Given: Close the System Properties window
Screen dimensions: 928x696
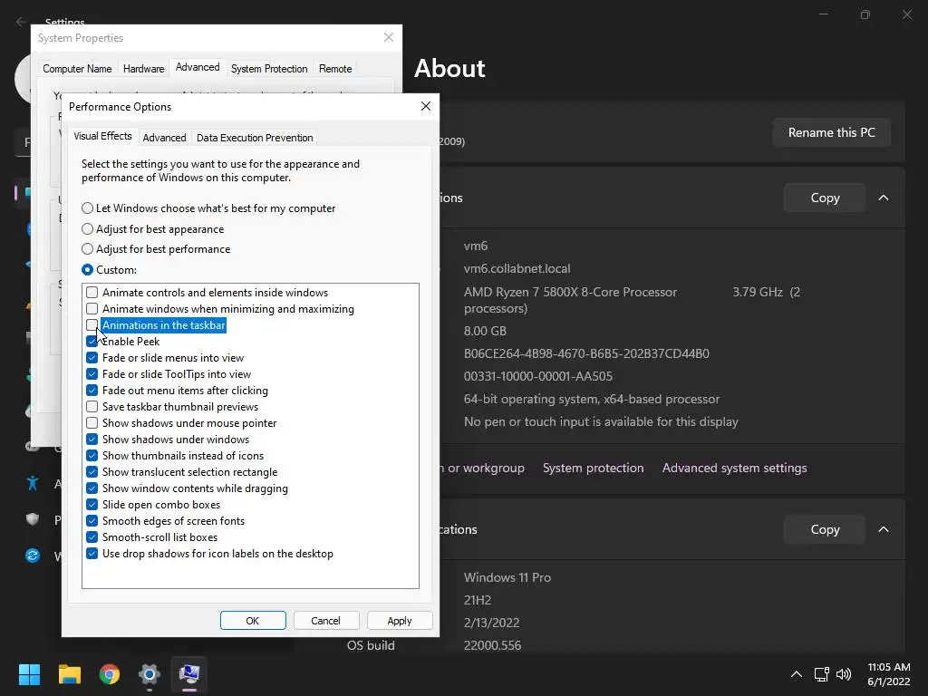Looking at the screenshot, I should (389, 37).
